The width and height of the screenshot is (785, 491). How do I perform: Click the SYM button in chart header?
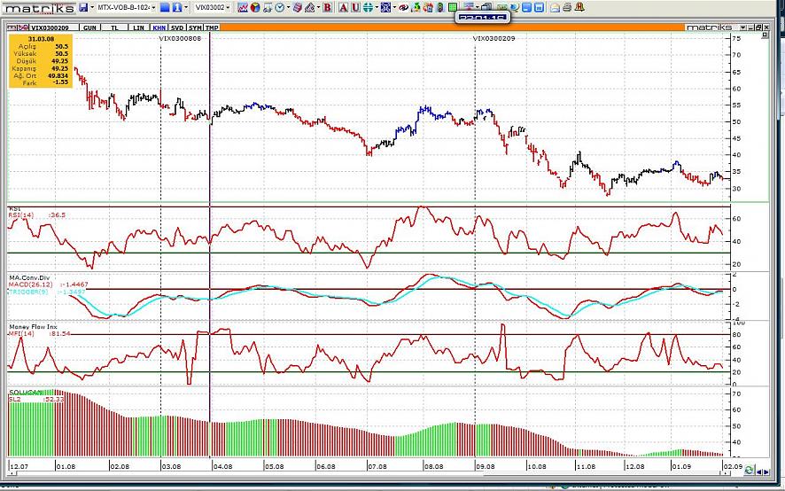(x=196, y=27)
